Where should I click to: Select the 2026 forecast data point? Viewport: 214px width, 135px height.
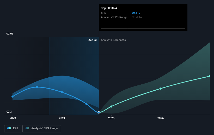click(161, 89)
